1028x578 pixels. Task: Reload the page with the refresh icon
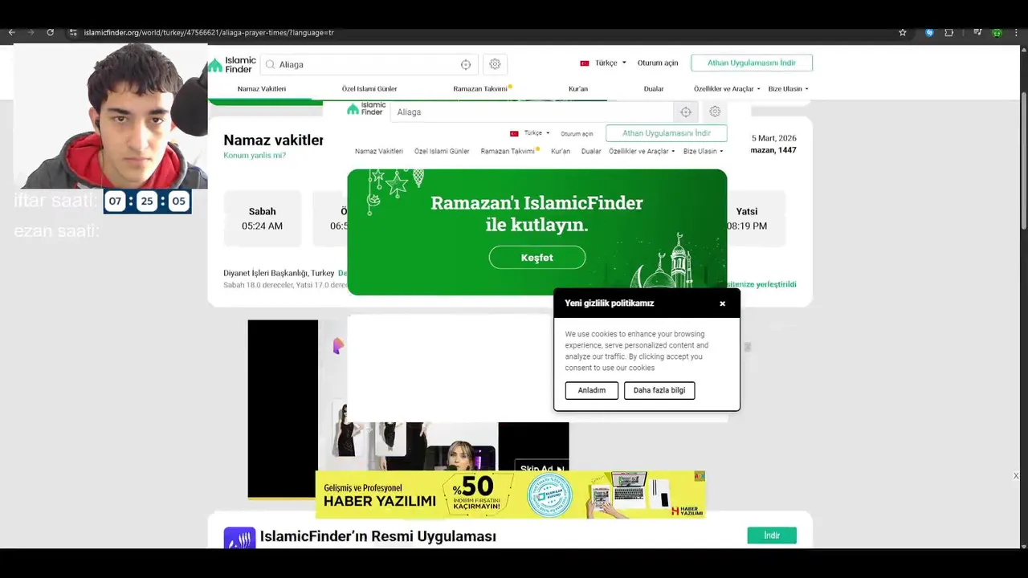pos(50,32)
